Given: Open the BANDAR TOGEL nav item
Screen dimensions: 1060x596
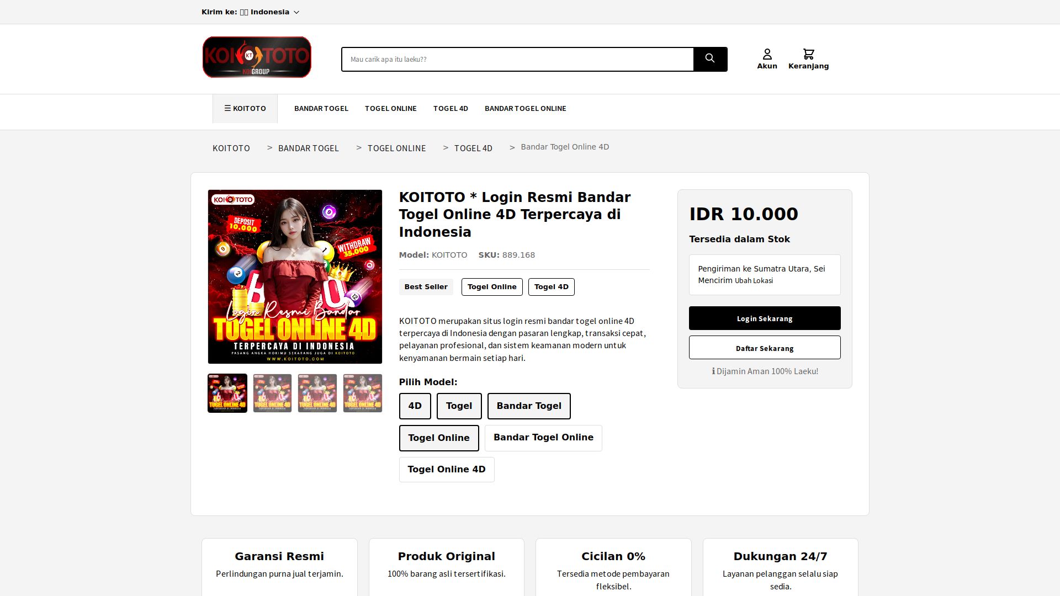Looking at the screenshot, I should pos(321,109).
